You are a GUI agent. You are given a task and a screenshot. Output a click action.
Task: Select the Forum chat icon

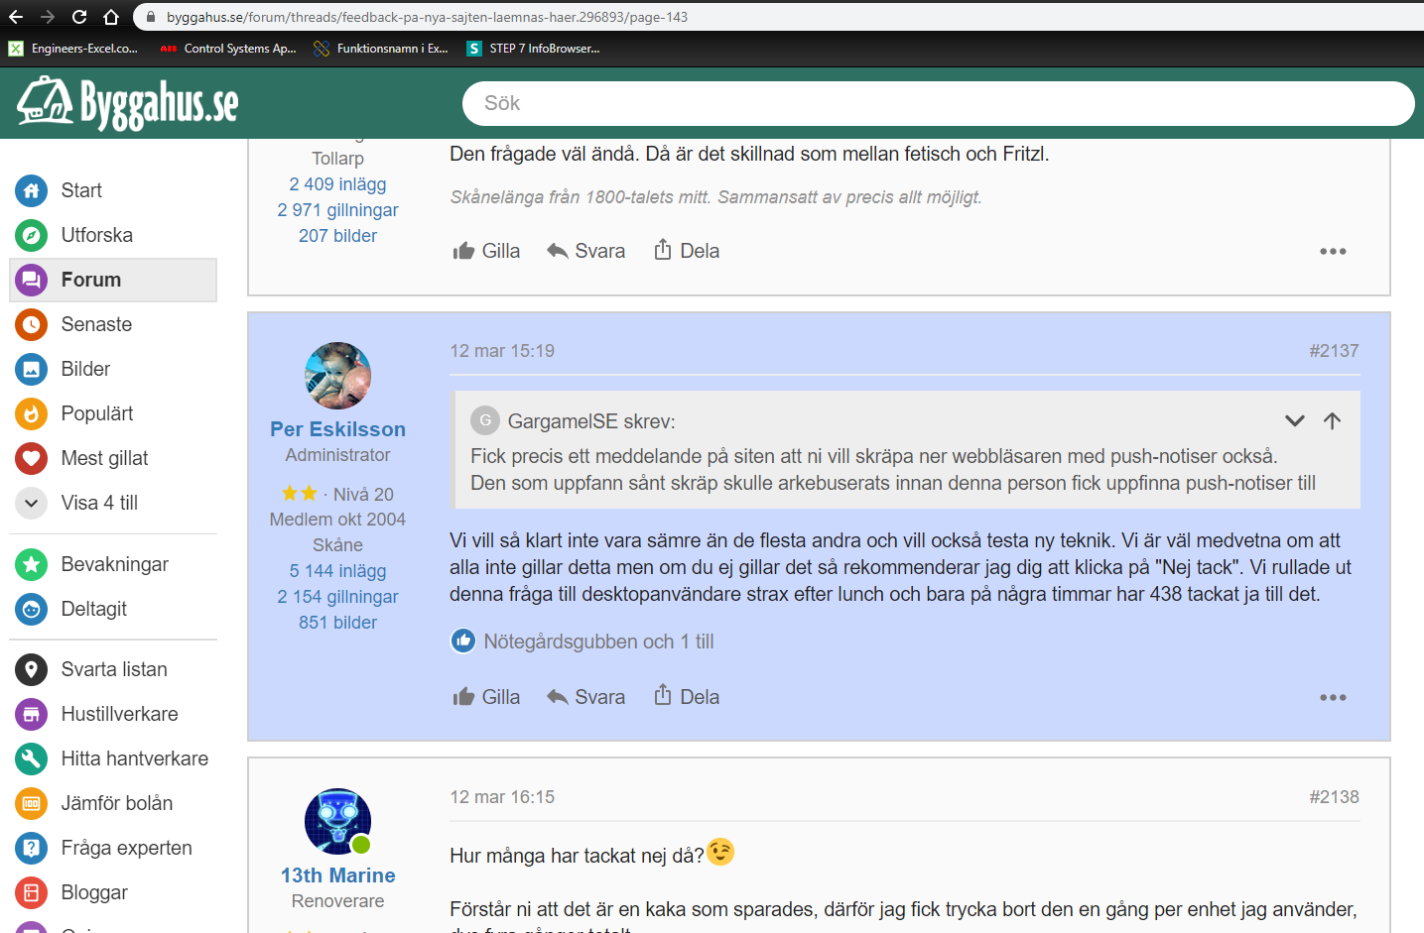pos(32,280)
